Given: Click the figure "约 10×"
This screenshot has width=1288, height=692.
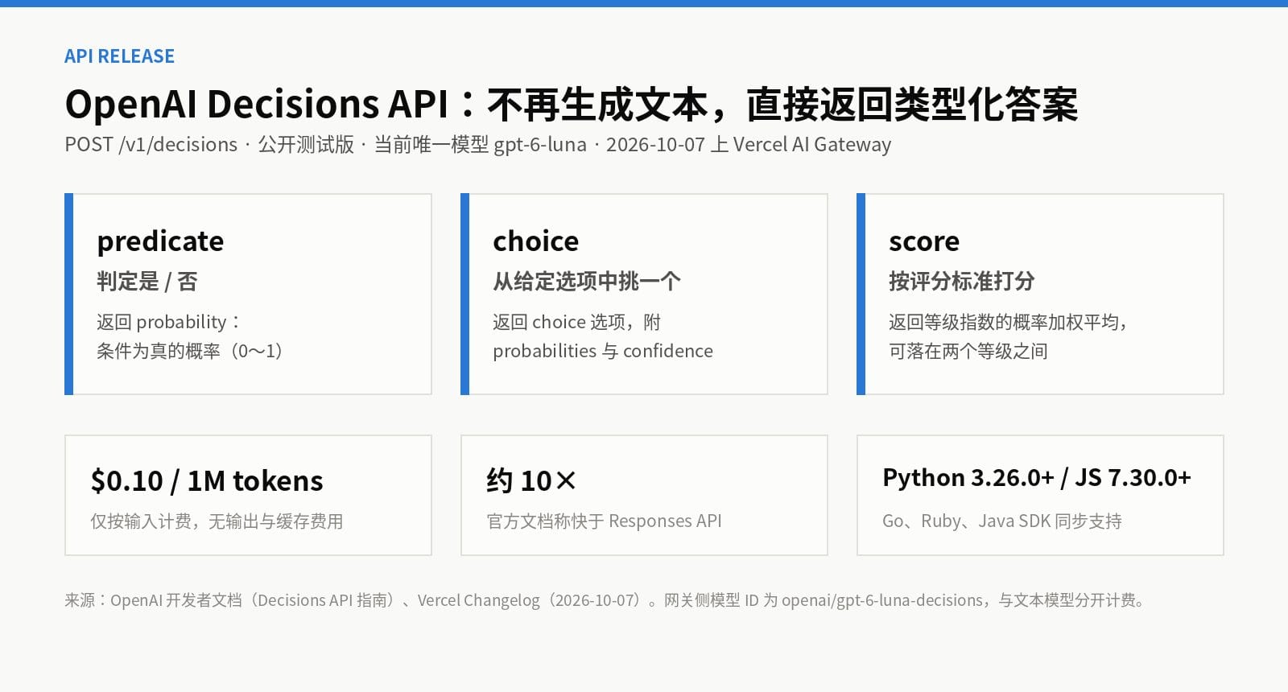Looking at the screenshot, I should pyautogui.click(x=531, y=481).
